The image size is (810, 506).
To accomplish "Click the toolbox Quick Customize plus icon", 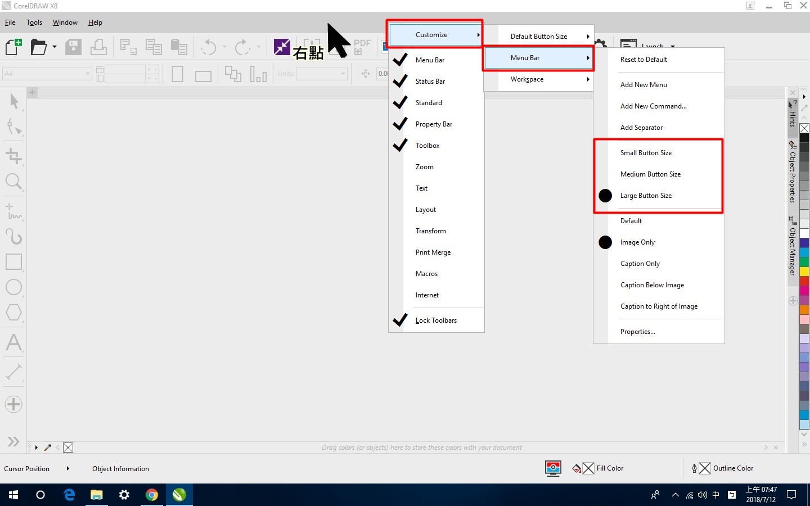I will click(x=13, y=404).
